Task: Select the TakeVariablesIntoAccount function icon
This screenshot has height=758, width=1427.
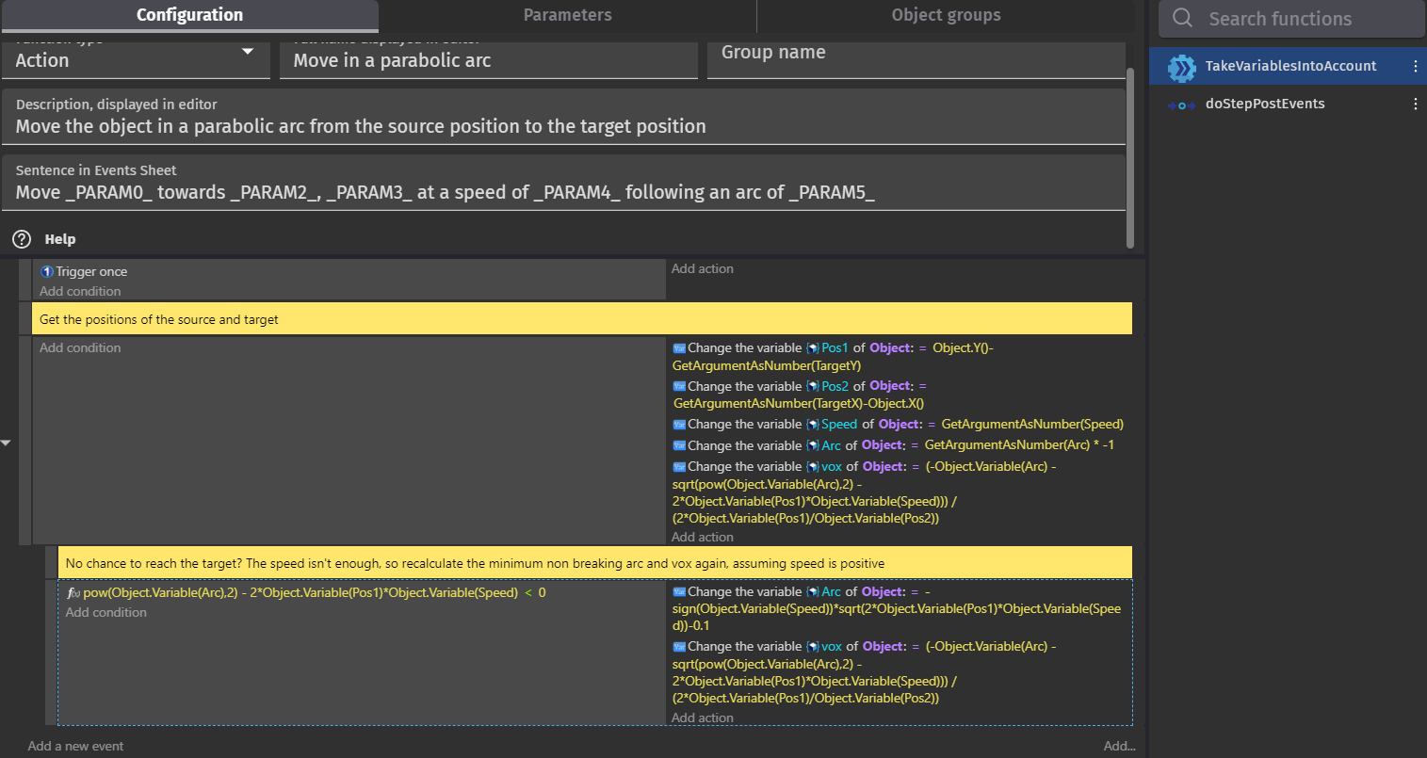Action: click(1180, 67)
